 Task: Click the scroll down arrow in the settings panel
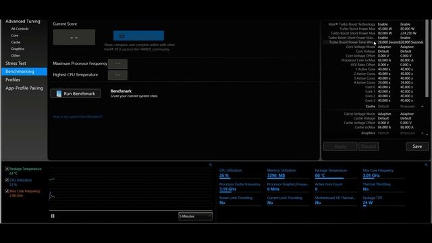coord(427,135)
